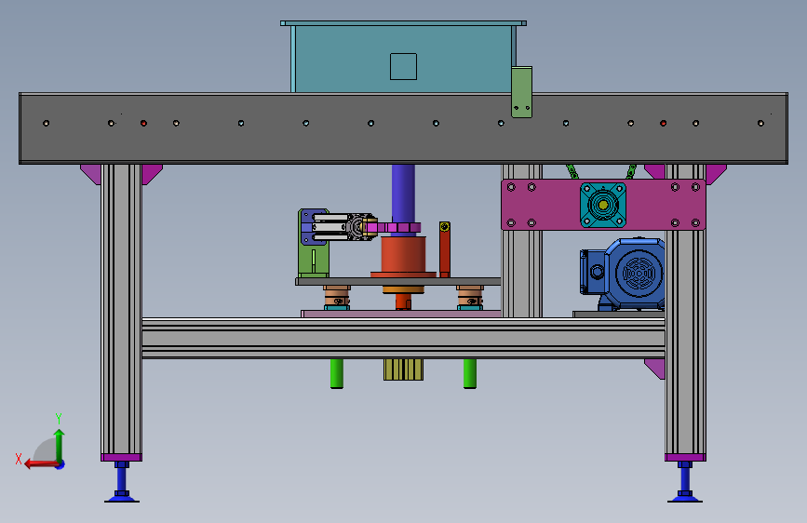Select the green cylinder mounting bracket
Viewport: 807px width, 523px height.
click(314, 260)
